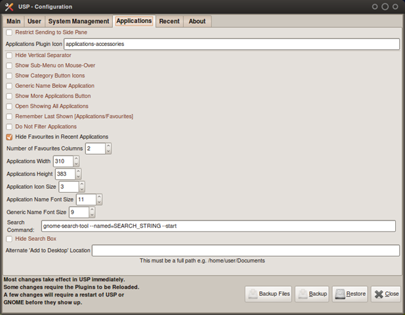The height and width of the screenshot is (315, 405).
Task: Click the Number of Favourites Columns field
Action: (x=95, y=148)
